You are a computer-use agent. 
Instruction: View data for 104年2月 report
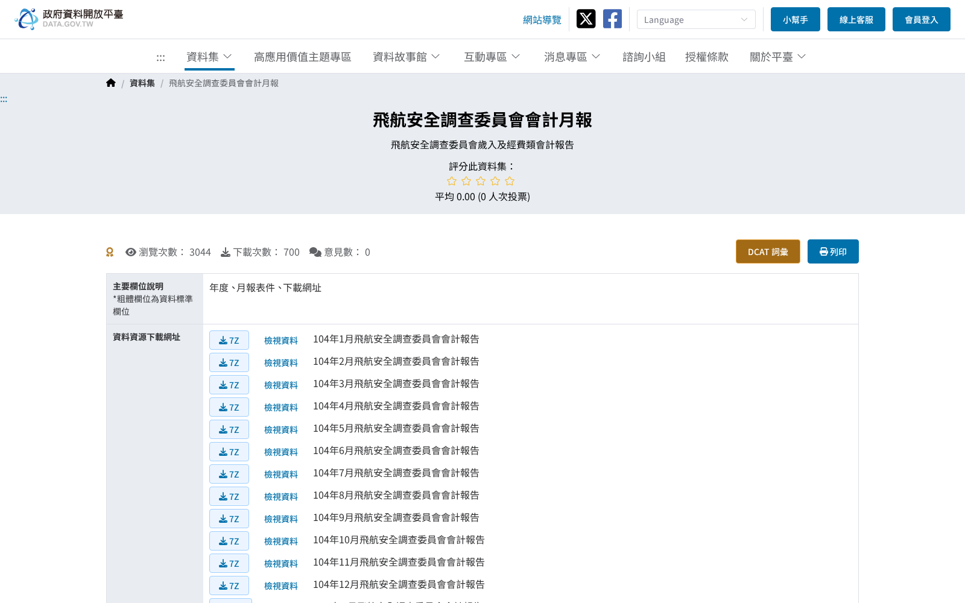tap(281, 363)
